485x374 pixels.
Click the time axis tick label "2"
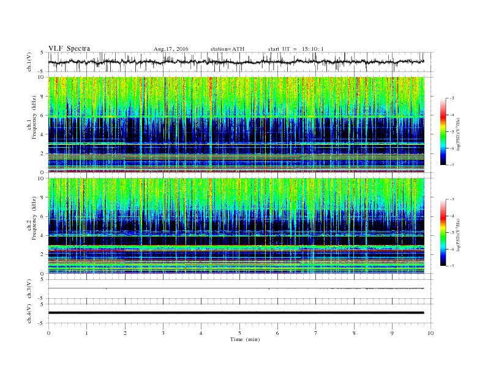coord(125,333)
